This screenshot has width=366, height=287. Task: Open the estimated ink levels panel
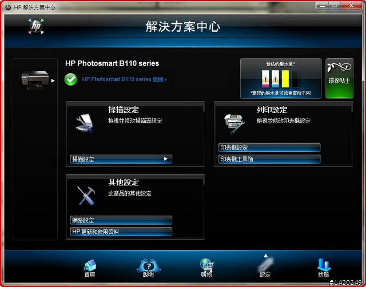coord(281,78)
